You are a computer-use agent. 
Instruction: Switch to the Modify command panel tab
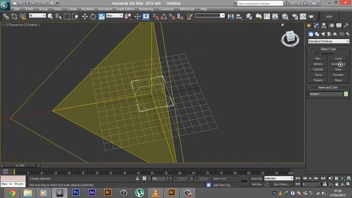coord(316,26)
